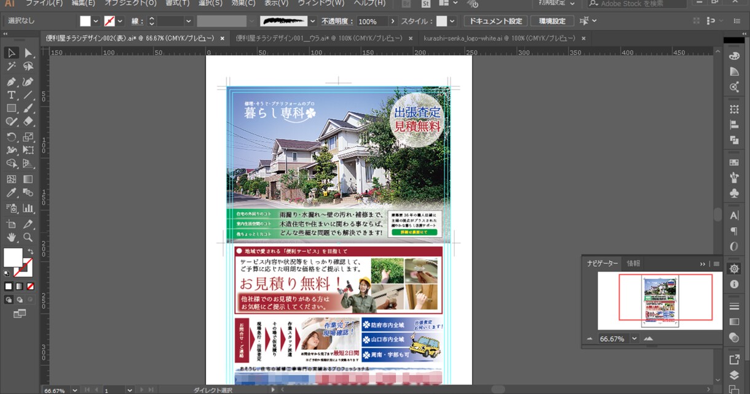Select the Perspective Grid tool
The image size is (750, 394).
click(x=28, y=164)
